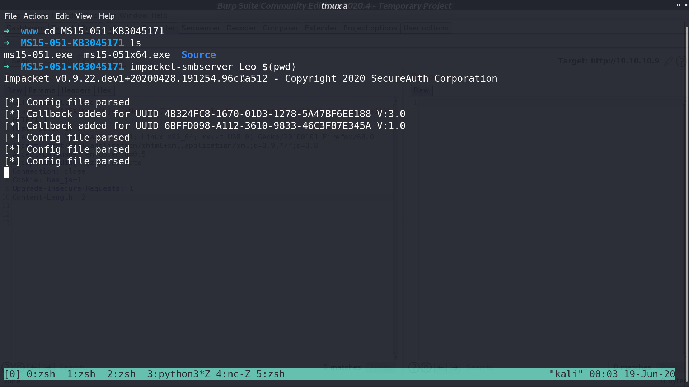Click the Source directory name in ls output

(199, 55)
